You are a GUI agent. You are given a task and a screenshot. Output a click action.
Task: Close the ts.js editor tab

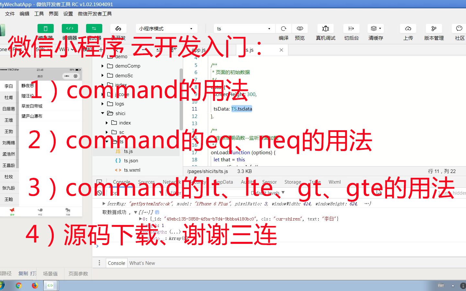click(x=281, y=50)
